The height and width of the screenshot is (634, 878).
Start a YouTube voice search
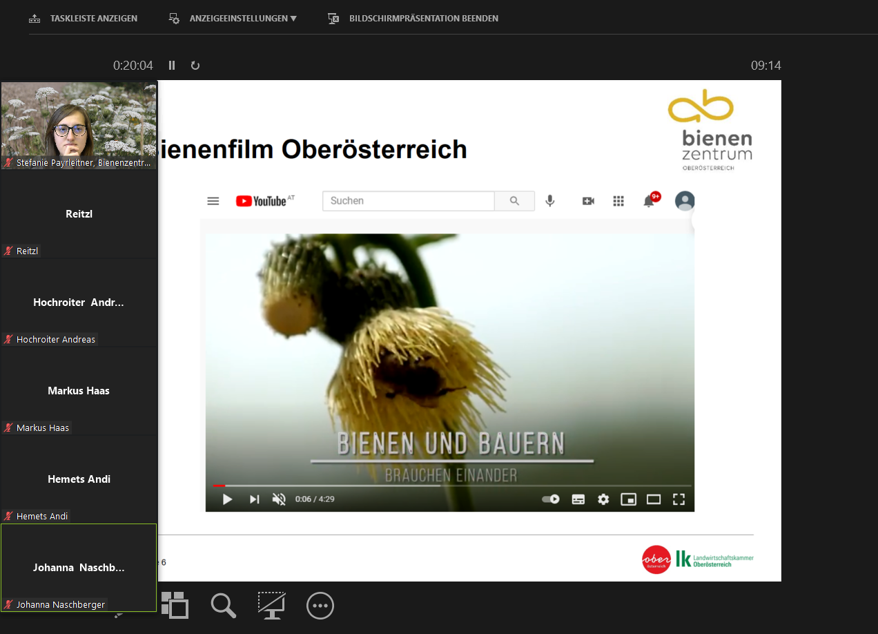(549, 200)
